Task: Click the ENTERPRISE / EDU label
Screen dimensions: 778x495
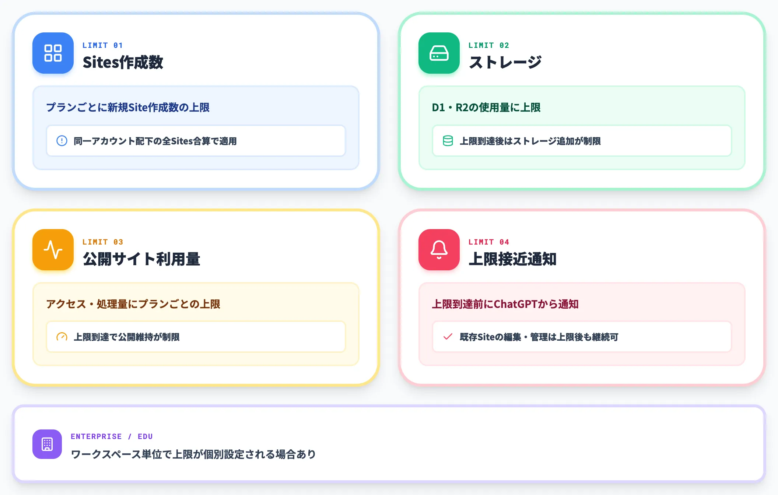Action: coord(112,436)
